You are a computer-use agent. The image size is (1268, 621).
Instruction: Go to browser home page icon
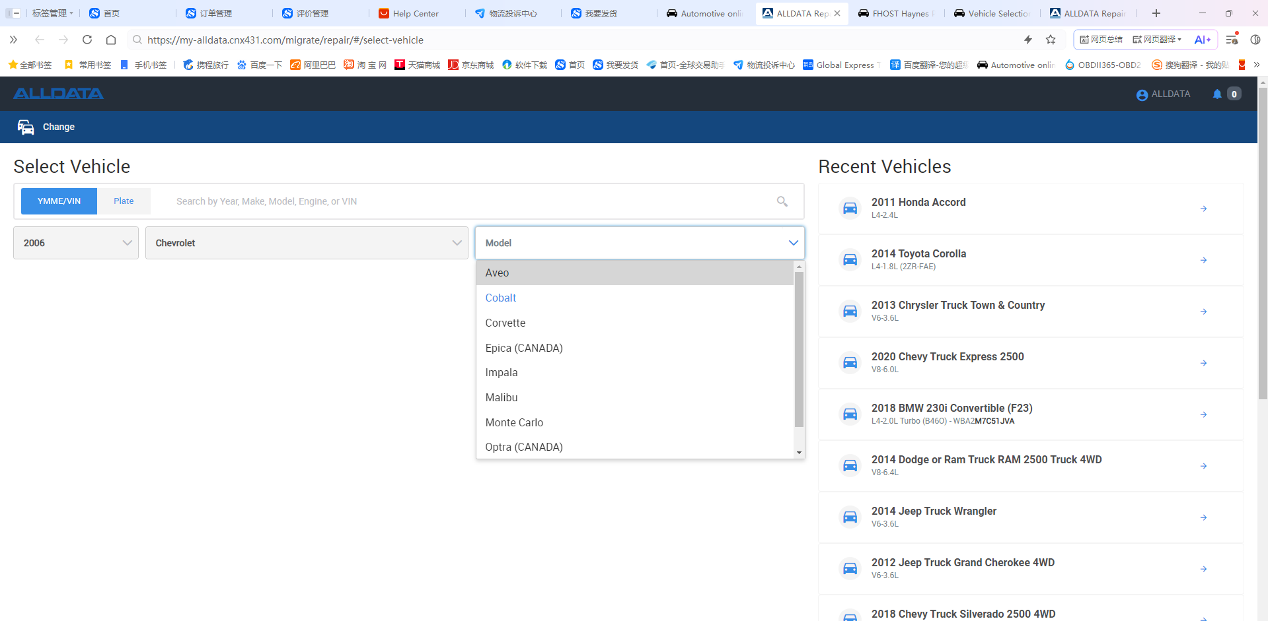point(111,40)
